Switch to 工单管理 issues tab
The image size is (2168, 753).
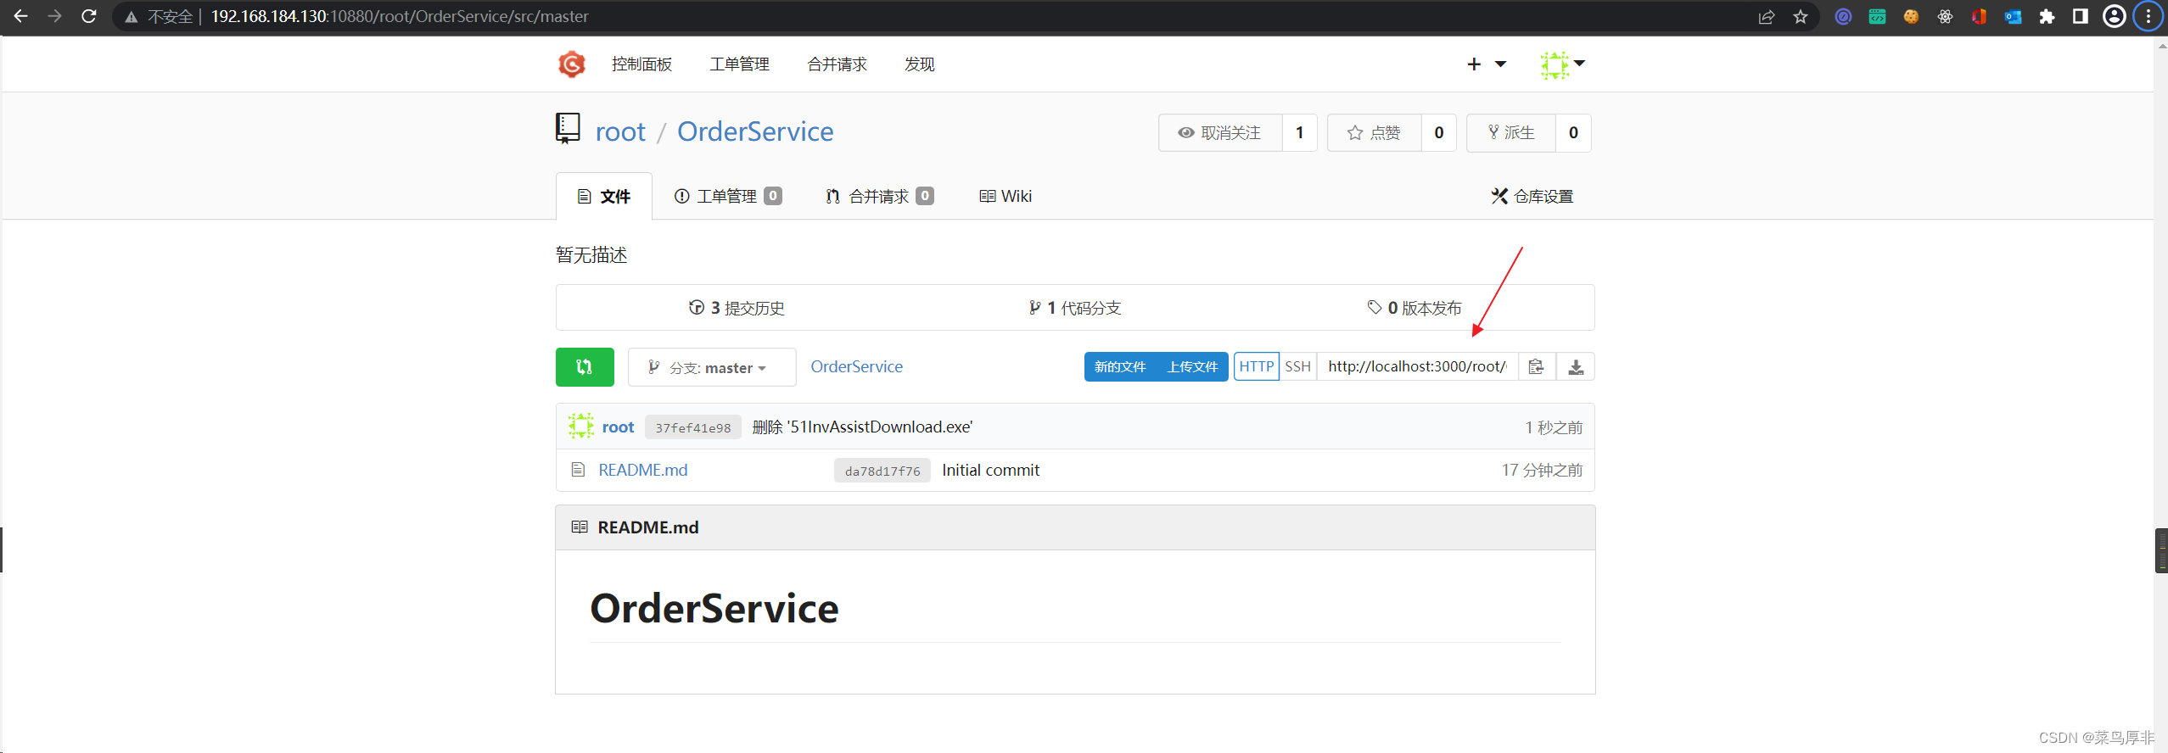pyautogui.click(x=728, y=197)
